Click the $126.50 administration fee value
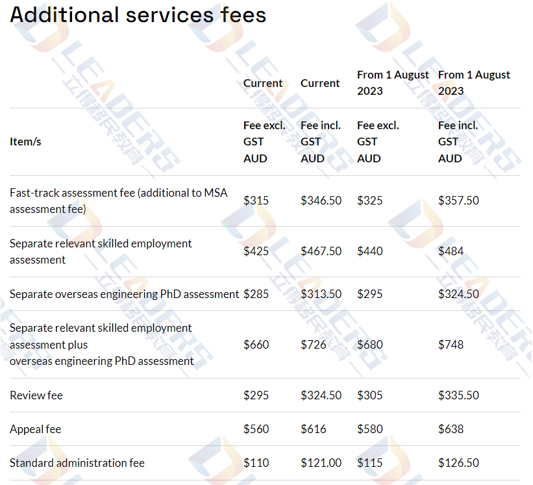This screenshot has width=533, height=485. tap(458, 462)
